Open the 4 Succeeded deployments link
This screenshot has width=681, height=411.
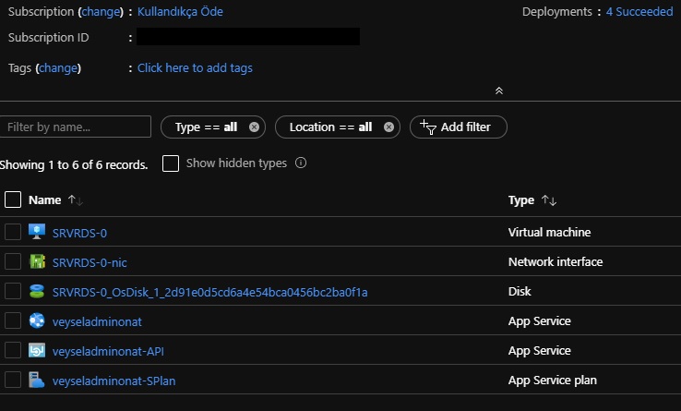639,12
